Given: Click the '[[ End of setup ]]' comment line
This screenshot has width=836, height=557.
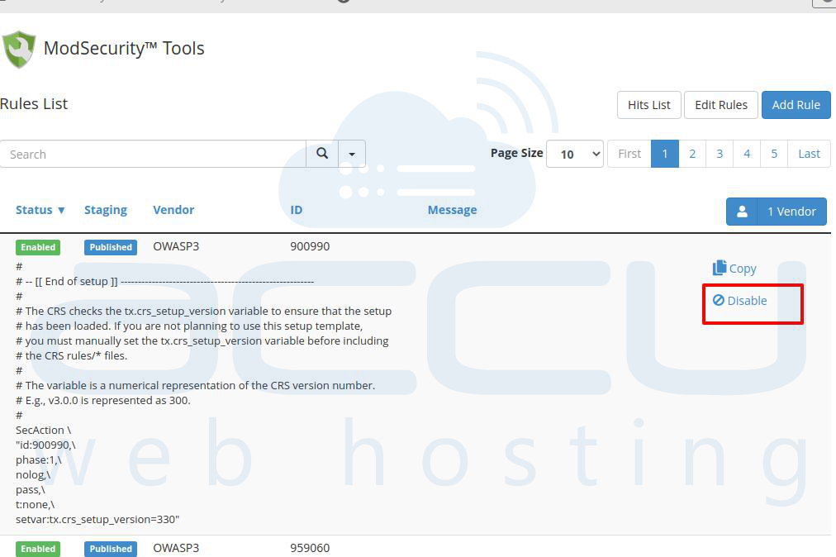Looking at the screenshot, I should tap(164, 281).
